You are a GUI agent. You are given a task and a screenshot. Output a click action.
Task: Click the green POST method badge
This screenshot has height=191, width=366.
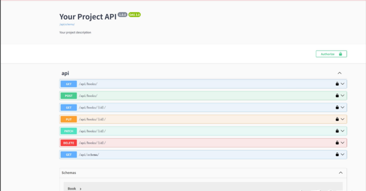[69, 96]
